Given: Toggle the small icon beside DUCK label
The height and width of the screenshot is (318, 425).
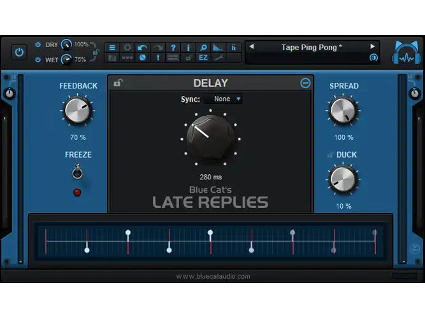Looking at the screenshot, I should [x=330, y=155].
